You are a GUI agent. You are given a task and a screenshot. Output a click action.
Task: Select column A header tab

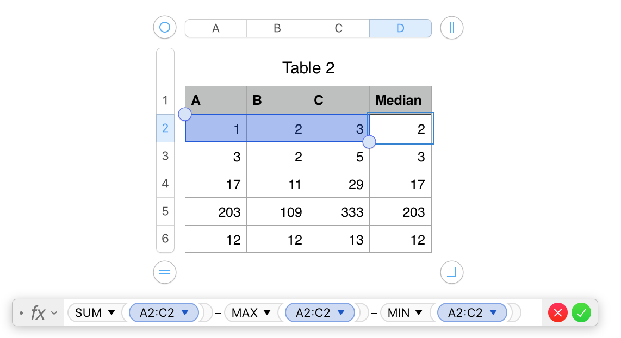[216, 28]
